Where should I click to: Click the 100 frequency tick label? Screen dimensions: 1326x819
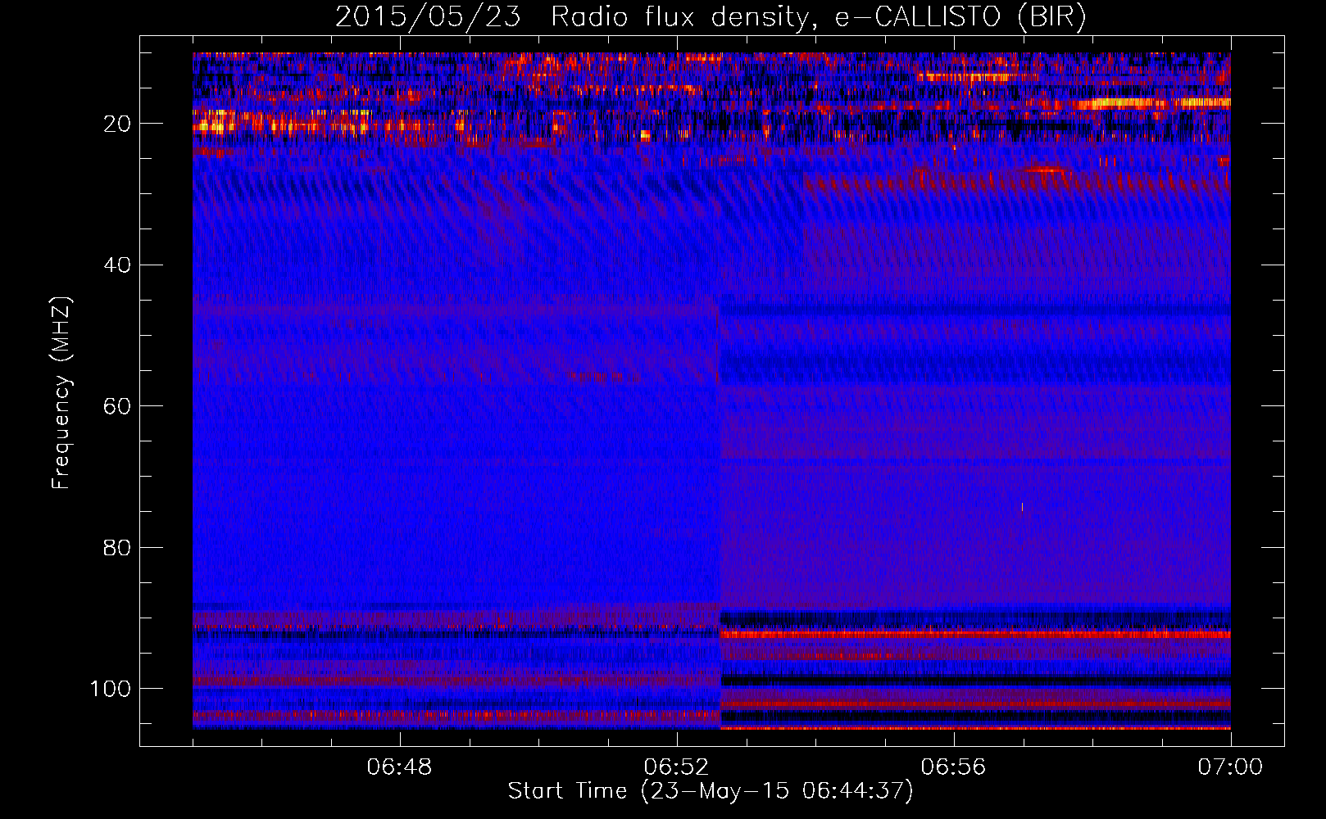(111, 689)
